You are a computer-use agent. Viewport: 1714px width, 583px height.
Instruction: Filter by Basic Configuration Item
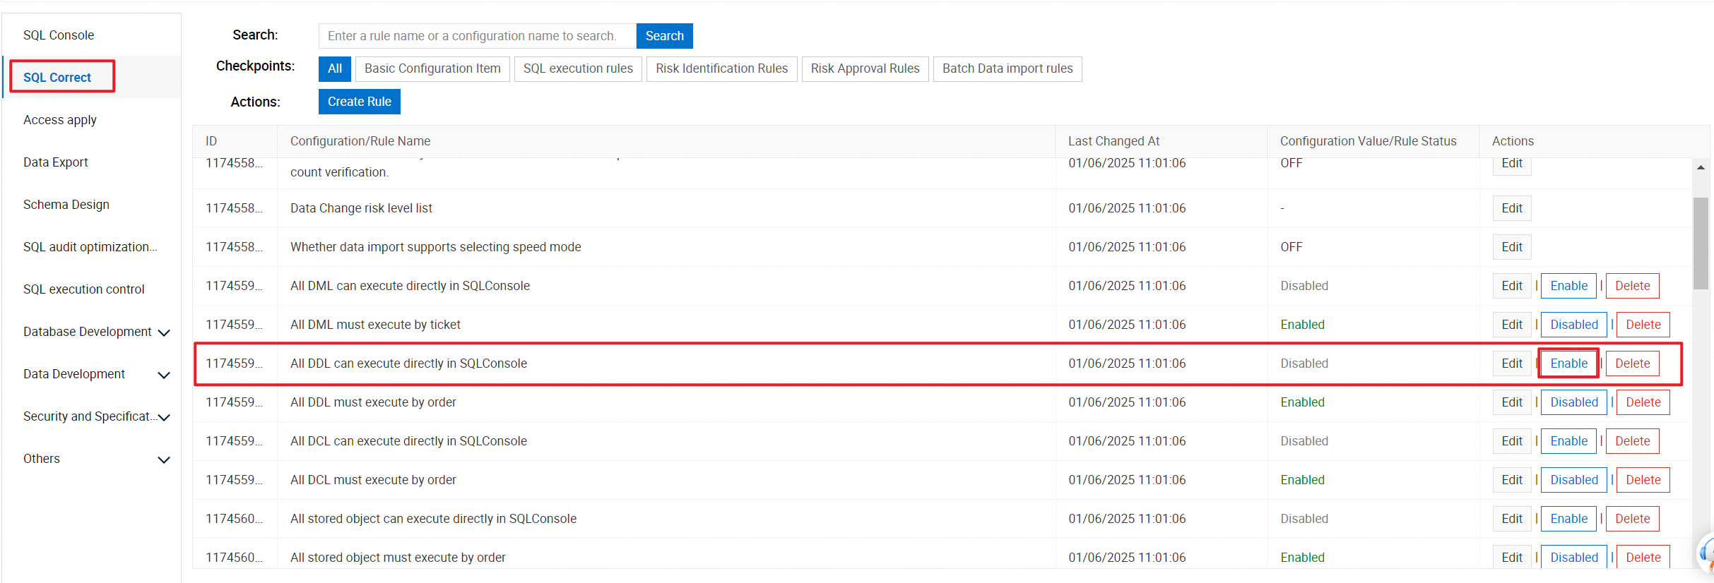432,68
